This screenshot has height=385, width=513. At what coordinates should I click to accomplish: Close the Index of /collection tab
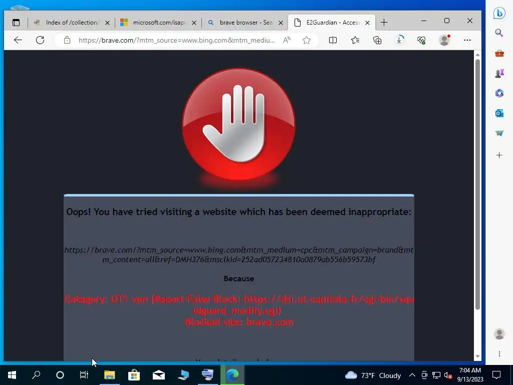click(107, 23)
